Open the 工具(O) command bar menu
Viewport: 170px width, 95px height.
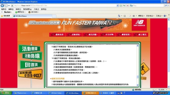tap(159, 16)
